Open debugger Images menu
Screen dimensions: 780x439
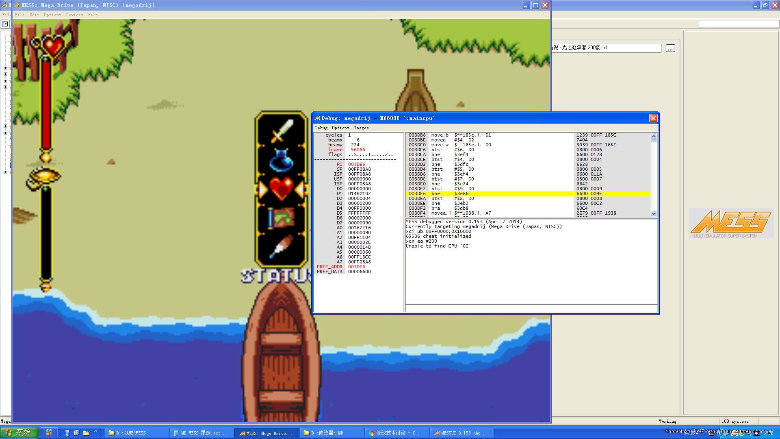coord(361,128)
